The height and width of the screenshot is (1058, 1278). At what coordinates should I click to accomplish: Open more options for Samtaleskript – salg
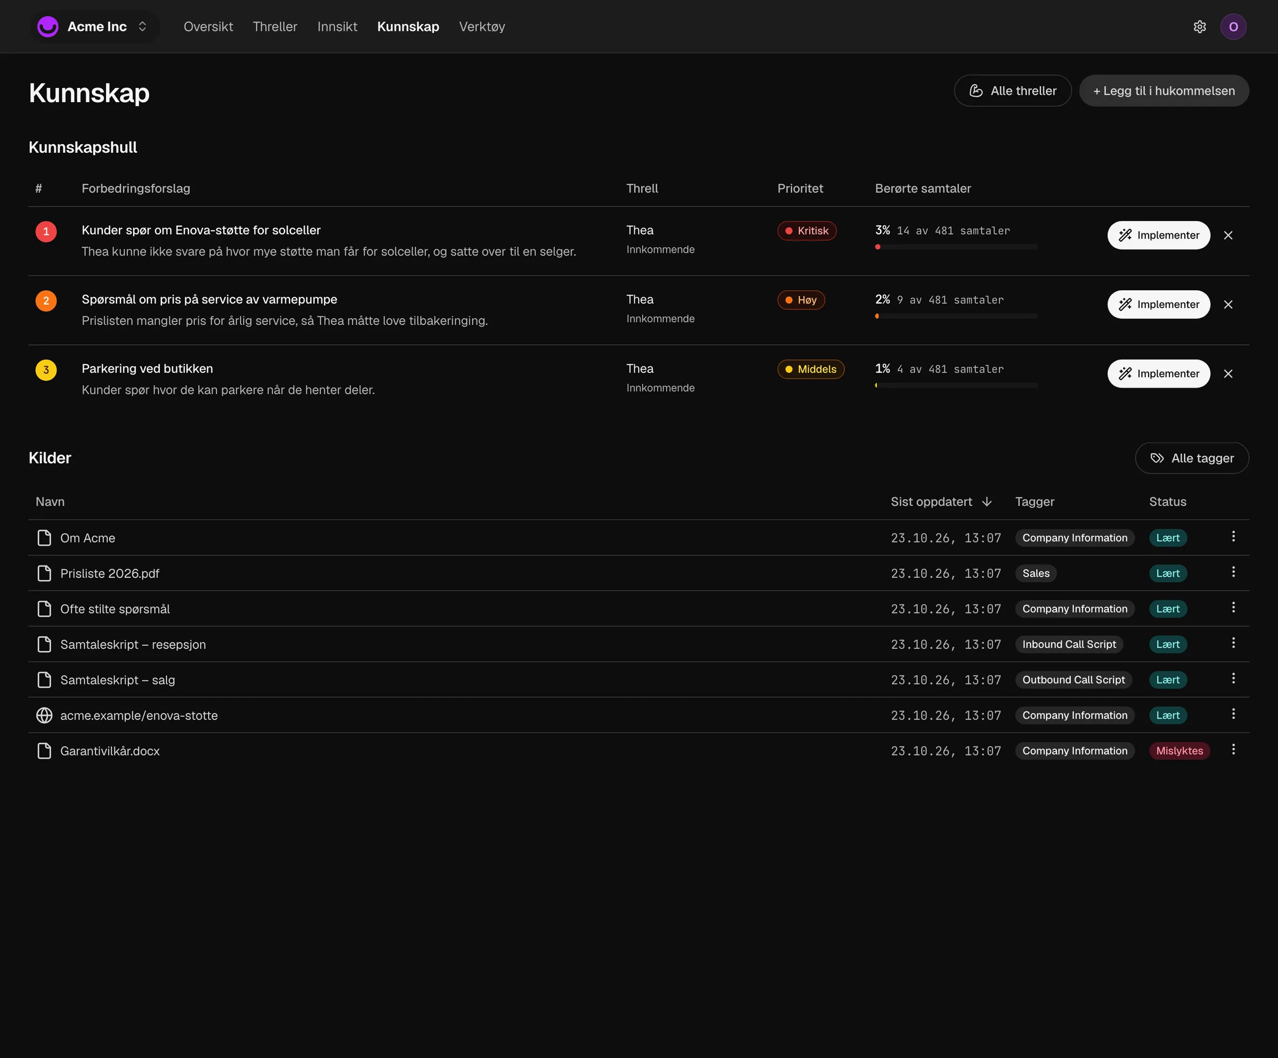pos(1233,678)
